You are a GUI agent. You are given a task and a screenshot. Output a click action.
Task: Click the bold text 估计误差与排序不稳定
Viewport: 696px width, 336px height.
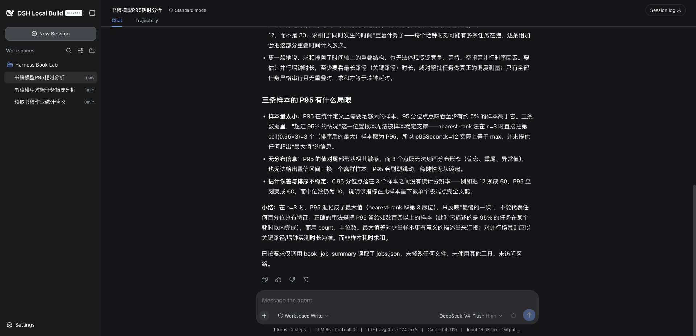tap(297, 182)
